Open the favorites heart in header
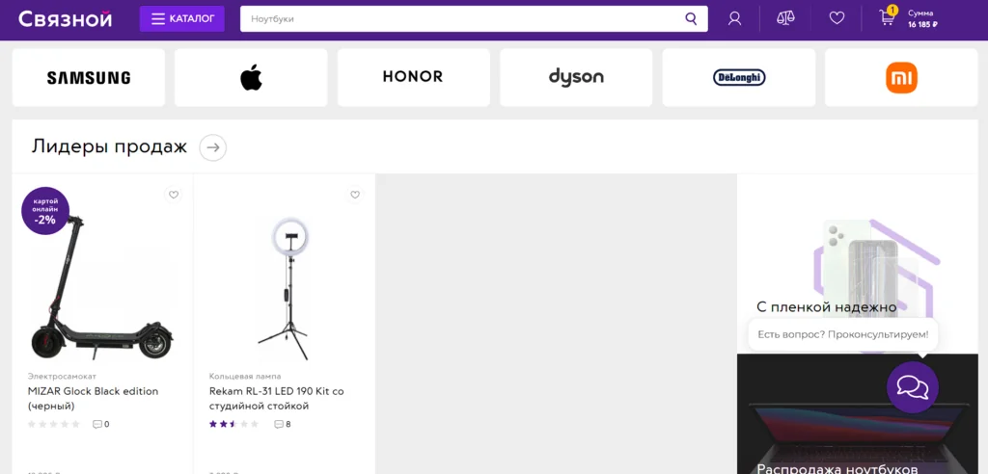The image size is (988, 474). 837,18
